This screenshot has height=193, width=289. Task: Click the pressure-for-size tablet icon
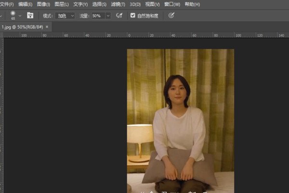tap(171, 15)
